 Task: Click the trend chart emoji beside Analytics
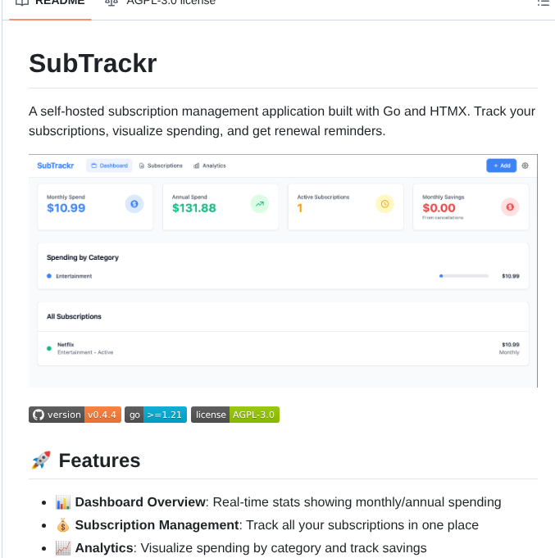[63, 548]
